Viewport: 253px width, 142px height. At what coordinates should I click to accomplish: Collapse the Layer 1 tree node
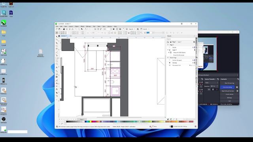pos(168,50)
